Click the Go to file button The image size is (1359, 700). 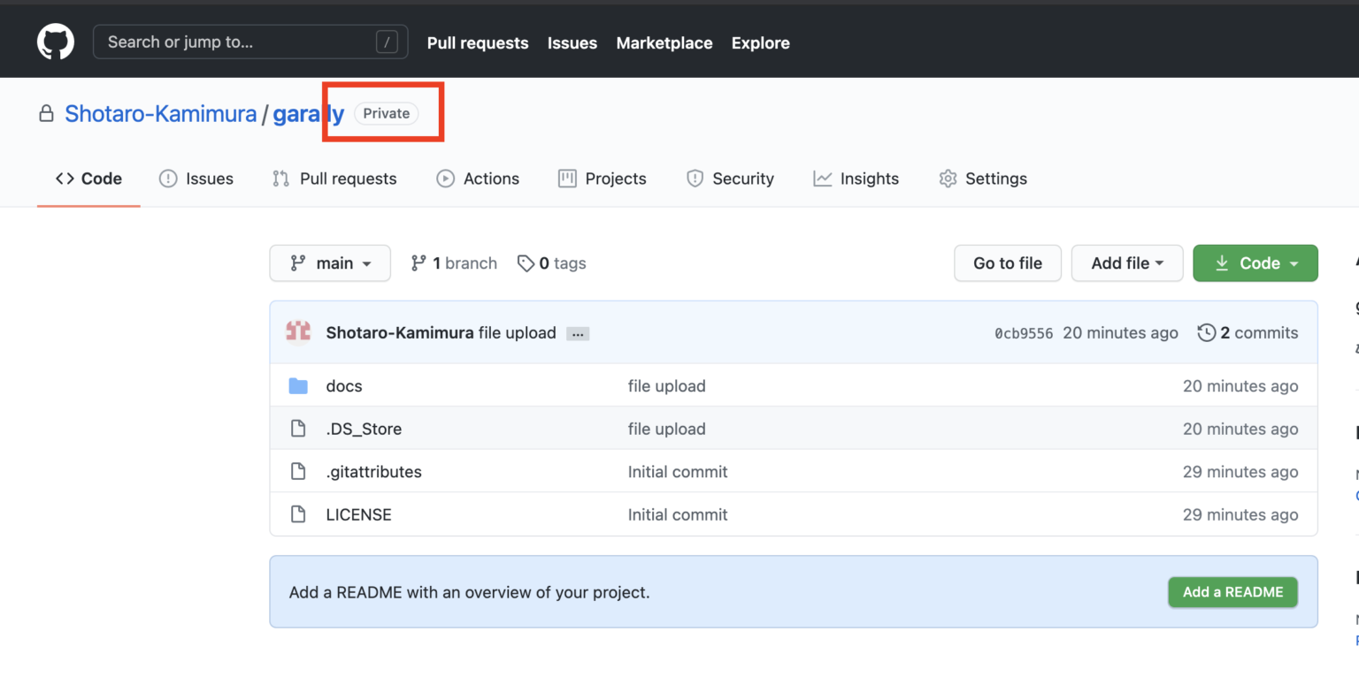coord(1007,263)
